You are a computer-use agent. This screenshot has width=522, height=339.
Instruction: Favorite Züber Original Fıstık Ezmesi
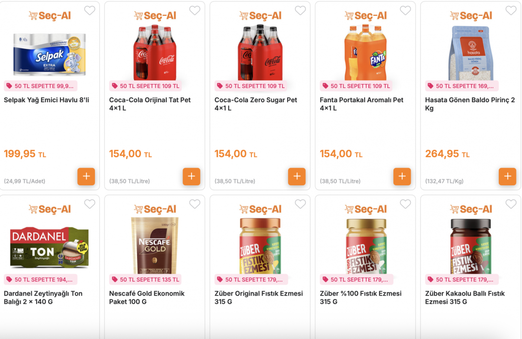click(300, 204)
